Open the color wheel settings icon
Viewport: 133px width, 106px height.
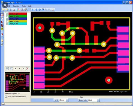[18, 10]
